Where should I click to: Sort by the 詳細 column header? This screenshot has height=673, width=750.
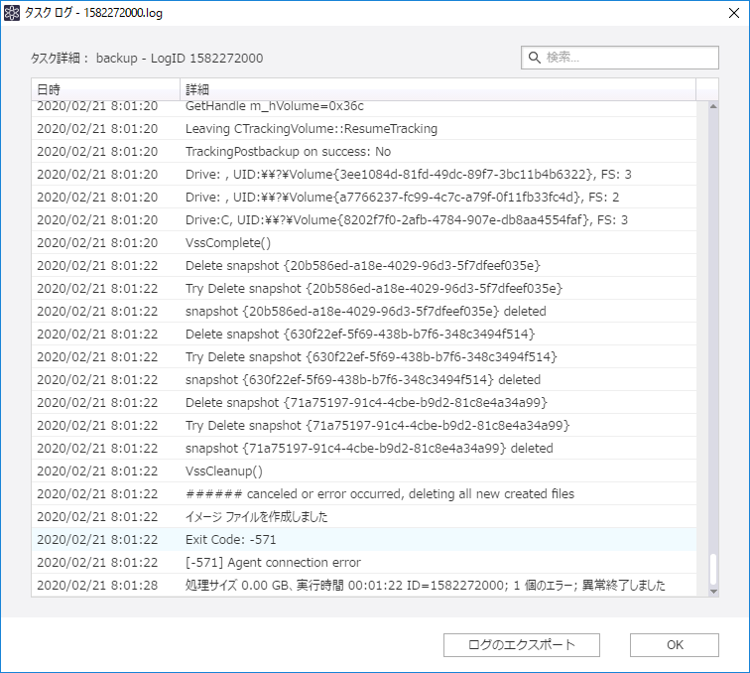click(x=437, y=89)
